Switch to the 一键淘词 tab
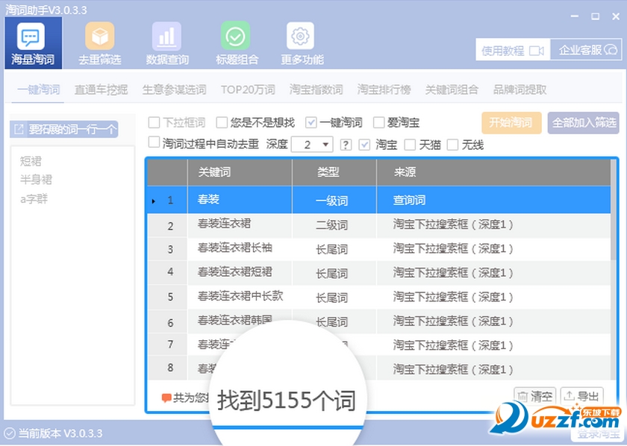This screenshot has width=627, height=446. [x=39, y=89]
